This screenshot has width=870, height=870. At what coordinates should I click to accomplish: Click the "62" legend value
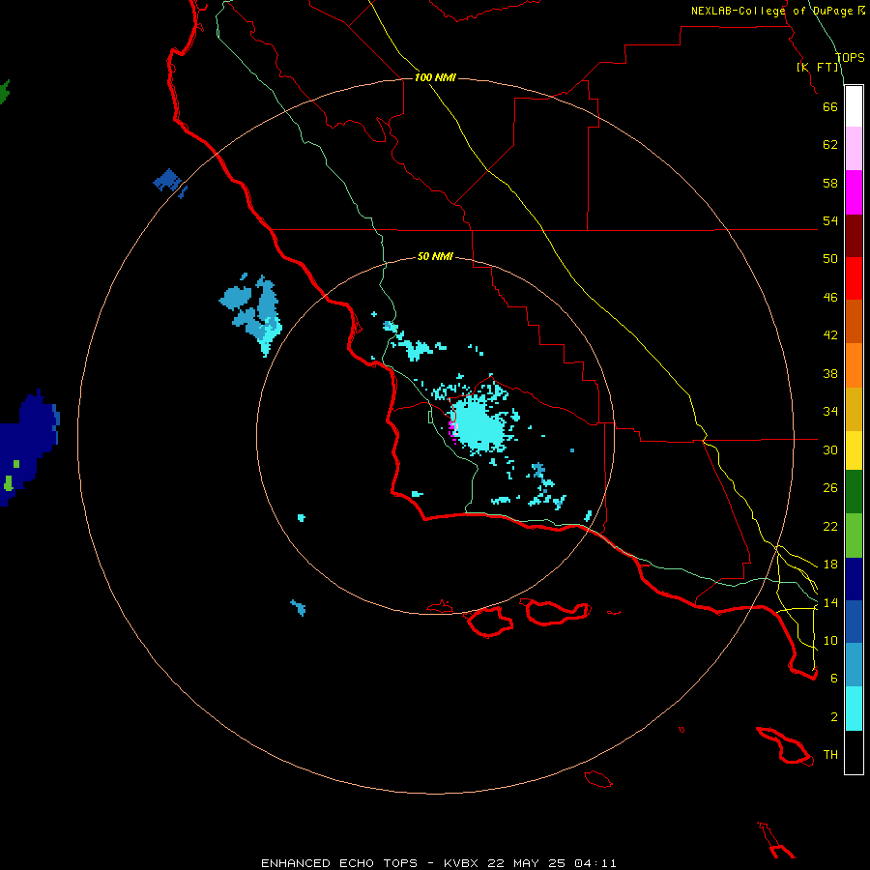(x=830, y=145)
